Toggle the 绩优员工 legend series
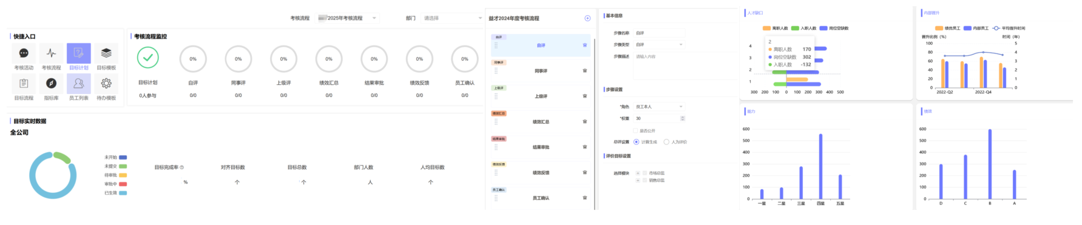This screenshot has height=225, width=1082. [x=947, y=29]
